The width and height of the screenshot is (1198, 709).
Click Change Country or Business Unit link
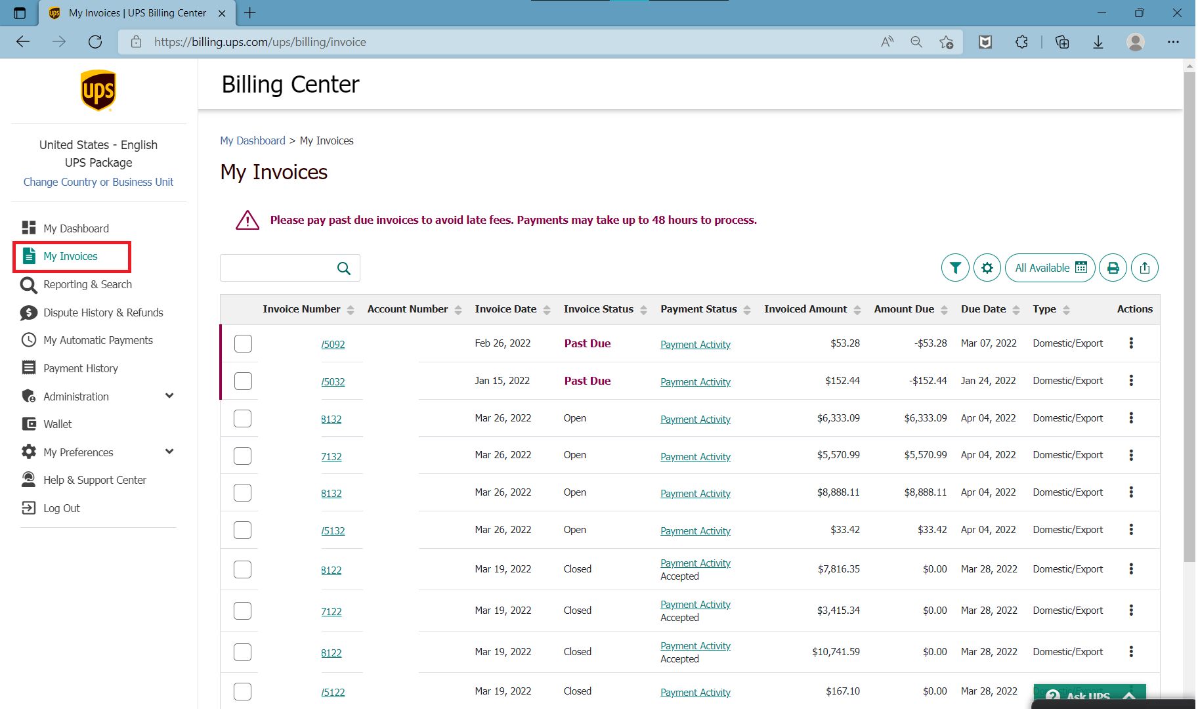pyautogui.click(x=98, y=182)
